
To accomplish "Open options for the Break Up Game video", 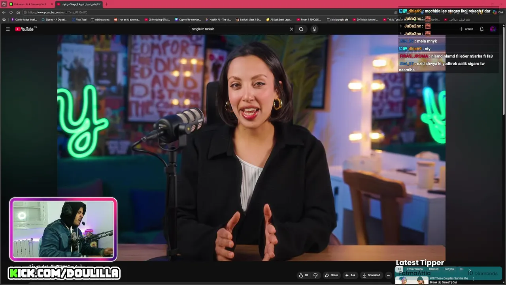I will pyautogui.click(x=473, y=279).
